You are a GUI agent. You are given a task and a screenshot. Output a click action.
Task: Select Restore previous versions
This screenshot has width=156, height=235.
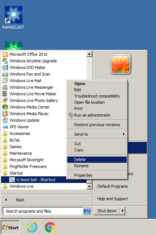[97, 125]
